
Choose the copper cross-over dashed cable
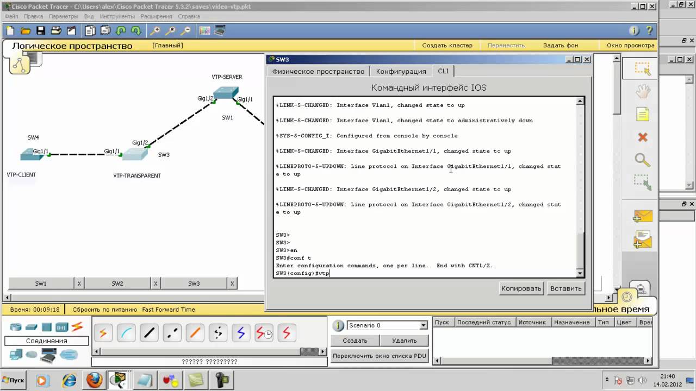pyautogui.click(x=172, y=333)
